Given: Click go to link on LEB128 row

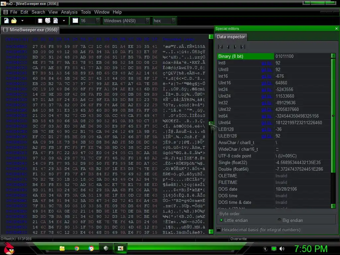Looking at the screenshot, I should [x=267, y=129].
